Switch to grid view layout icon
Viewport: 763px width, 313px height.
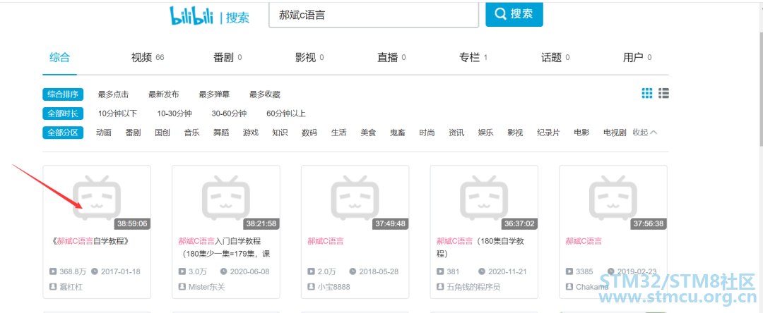coord(646,93)
